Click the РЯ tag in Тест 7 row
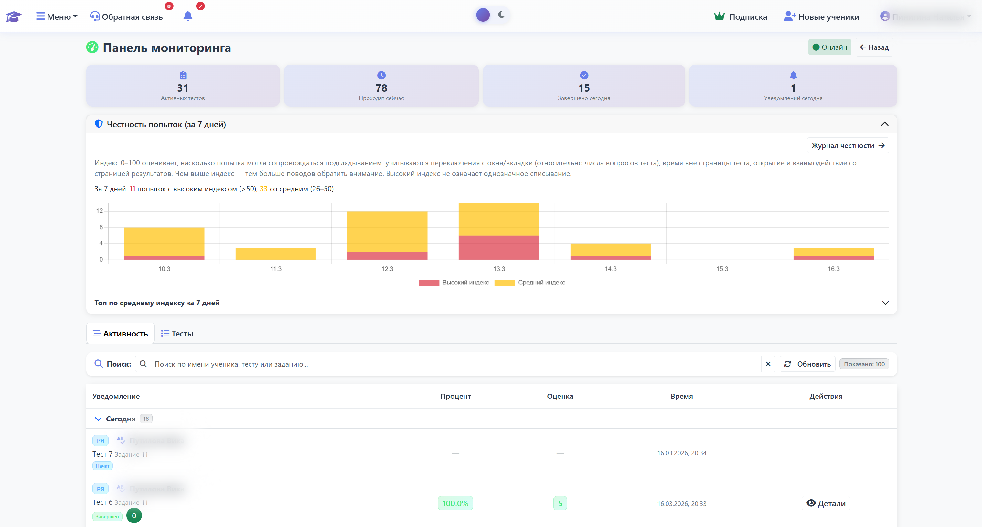 pyautogui.click(x=100, y=440)
